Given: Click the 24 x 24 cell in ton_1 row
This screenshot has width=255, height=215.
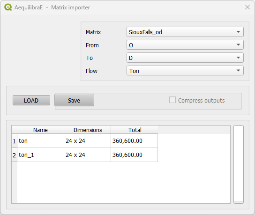Looking at the screenshot, I should coord(88,155).
